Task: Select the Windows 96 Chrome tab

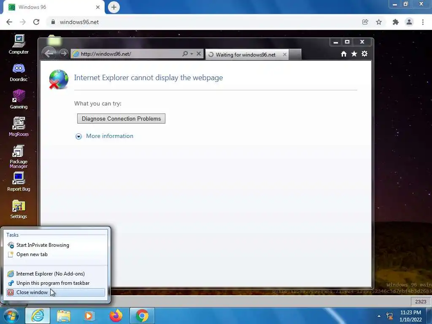Action: [54, 7]
